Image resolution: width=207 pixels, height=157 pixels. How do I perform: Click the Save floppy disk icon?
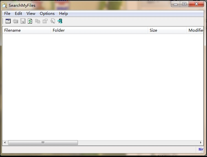(23, 21)
